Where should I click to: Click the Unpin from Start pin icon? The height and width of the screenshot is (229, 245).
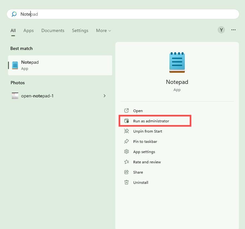click(x=127, y=131)
